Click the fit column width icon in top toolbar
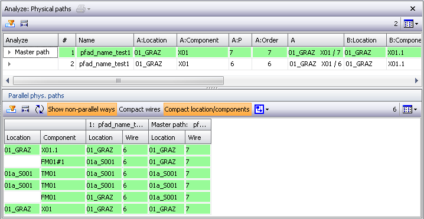 click(x=24, y=24)
